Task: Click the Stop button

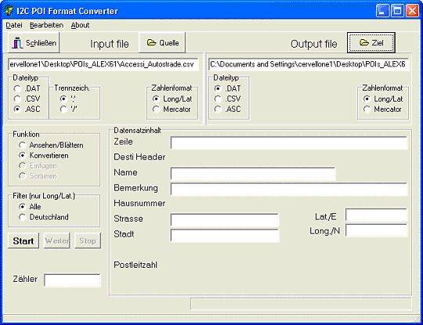Action: 88,240
